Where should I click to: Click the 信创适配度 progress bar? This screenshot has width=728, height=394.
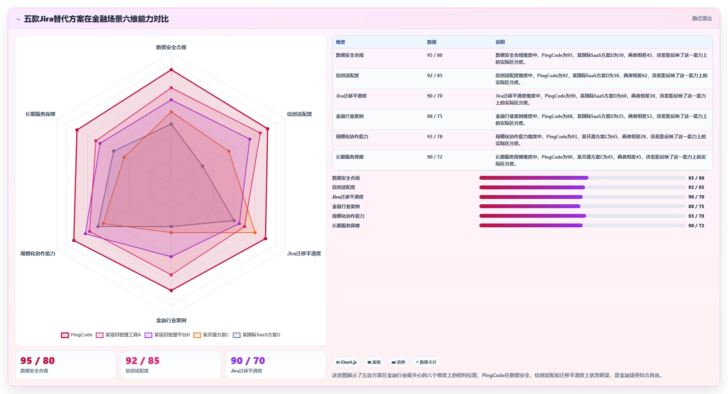(x=582, y=187)
